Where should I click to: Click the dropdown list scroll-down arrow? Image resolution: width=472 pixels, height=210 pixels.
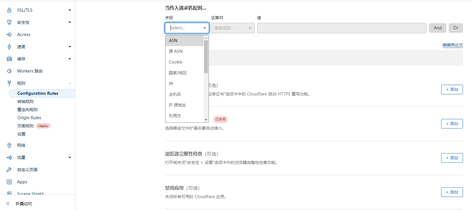pos(206,120)
